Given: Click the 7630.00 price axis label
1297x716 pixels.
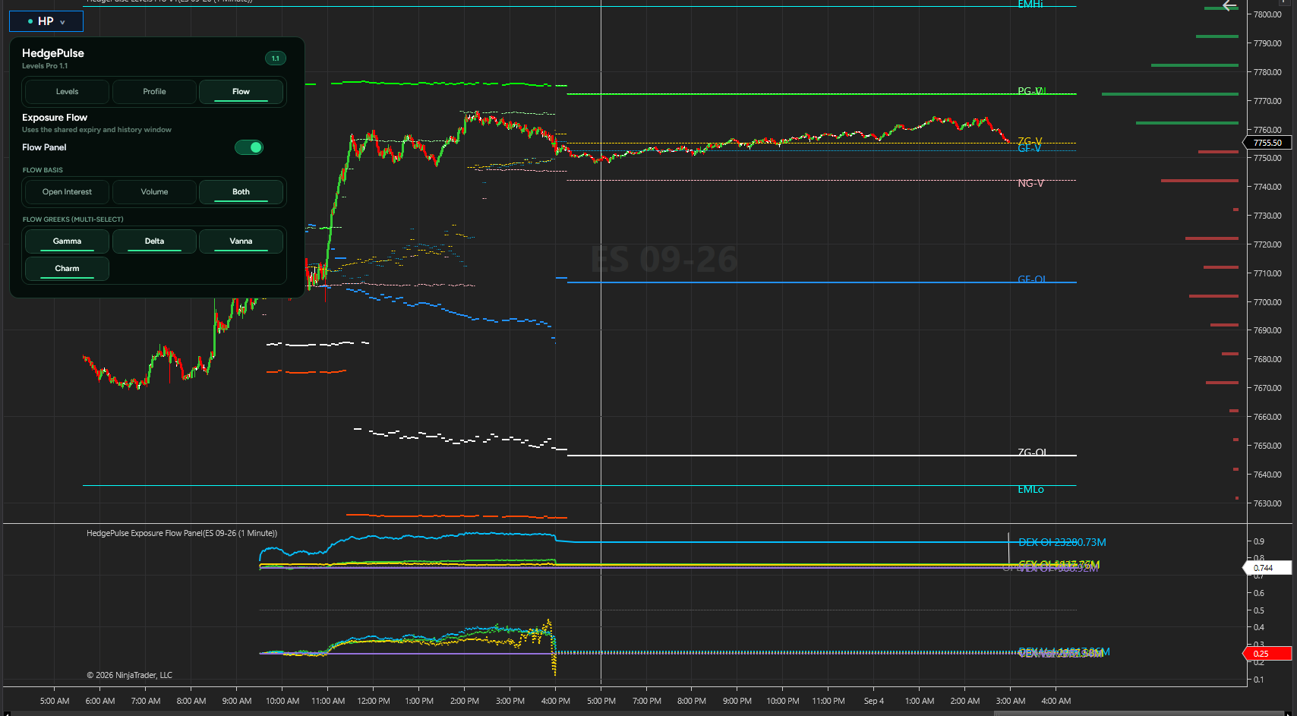Looking at the screenshot, I should [1267, 503].
